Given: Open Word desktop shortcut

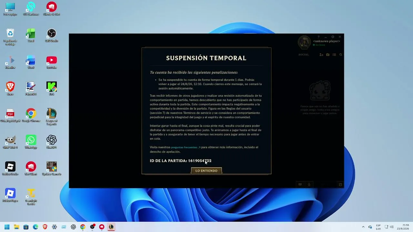Looking at the screenshot, I should tap(31, 62).
